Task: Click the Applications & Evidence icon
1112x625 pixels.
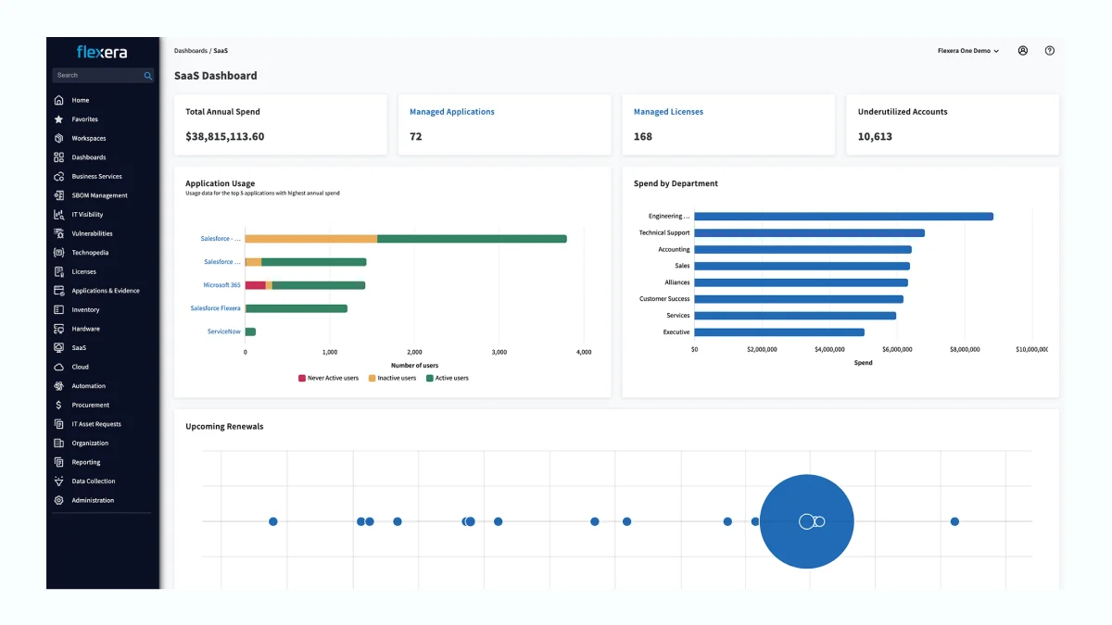Action: (x=59, y=291)
